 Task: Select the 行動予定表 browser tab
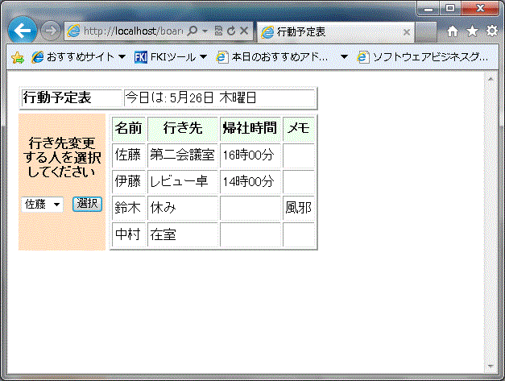point(335,32)
